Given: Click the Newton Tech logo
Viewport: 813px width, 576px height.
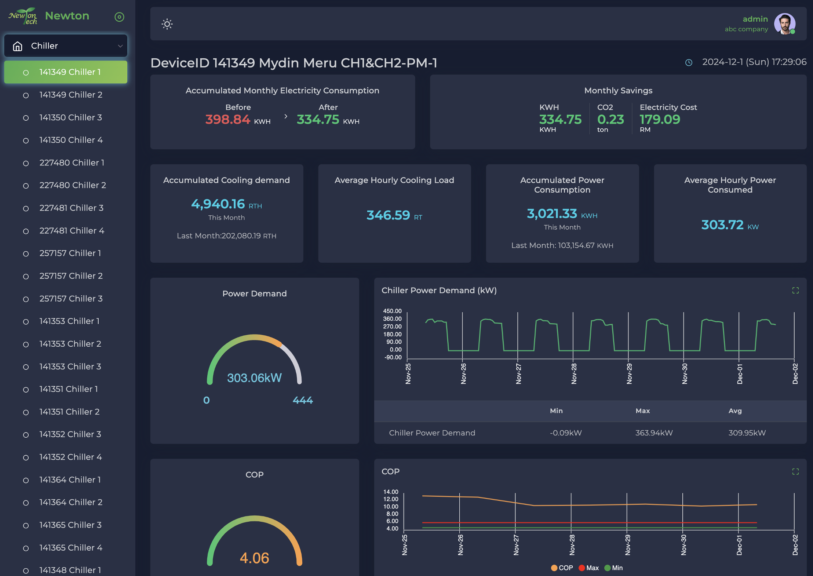Looking at the screenshot, I should point(23,16).
